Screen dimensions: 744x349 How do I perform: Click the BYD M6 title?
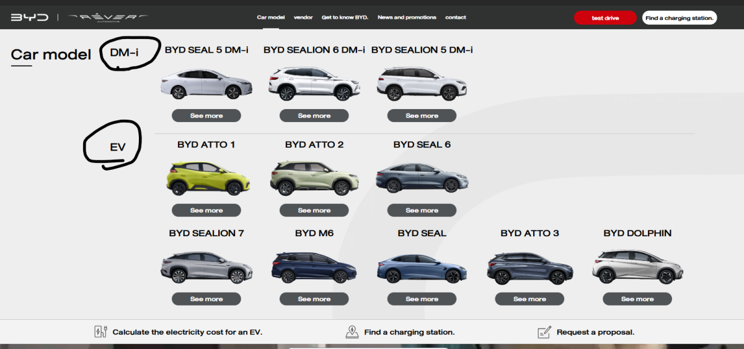click(x=314, y=233)
